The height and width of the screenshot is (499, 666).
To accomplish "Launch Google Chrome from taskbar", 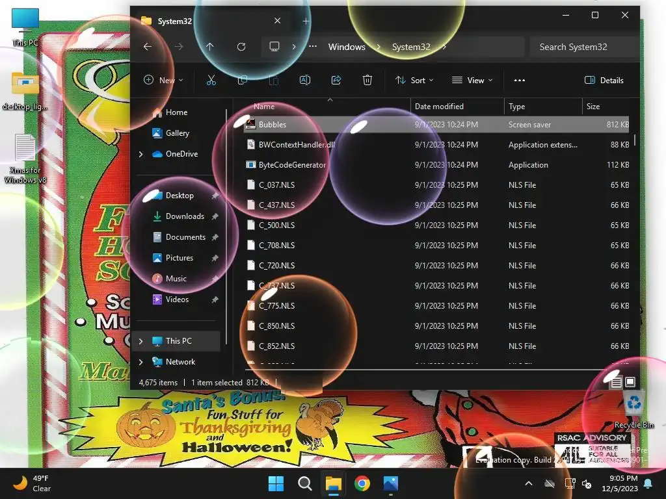I will click(x=362, y=483).
